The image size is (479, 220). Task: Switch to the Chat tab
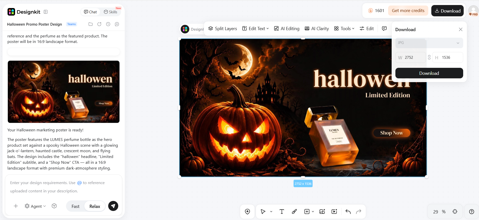[90, 12]
